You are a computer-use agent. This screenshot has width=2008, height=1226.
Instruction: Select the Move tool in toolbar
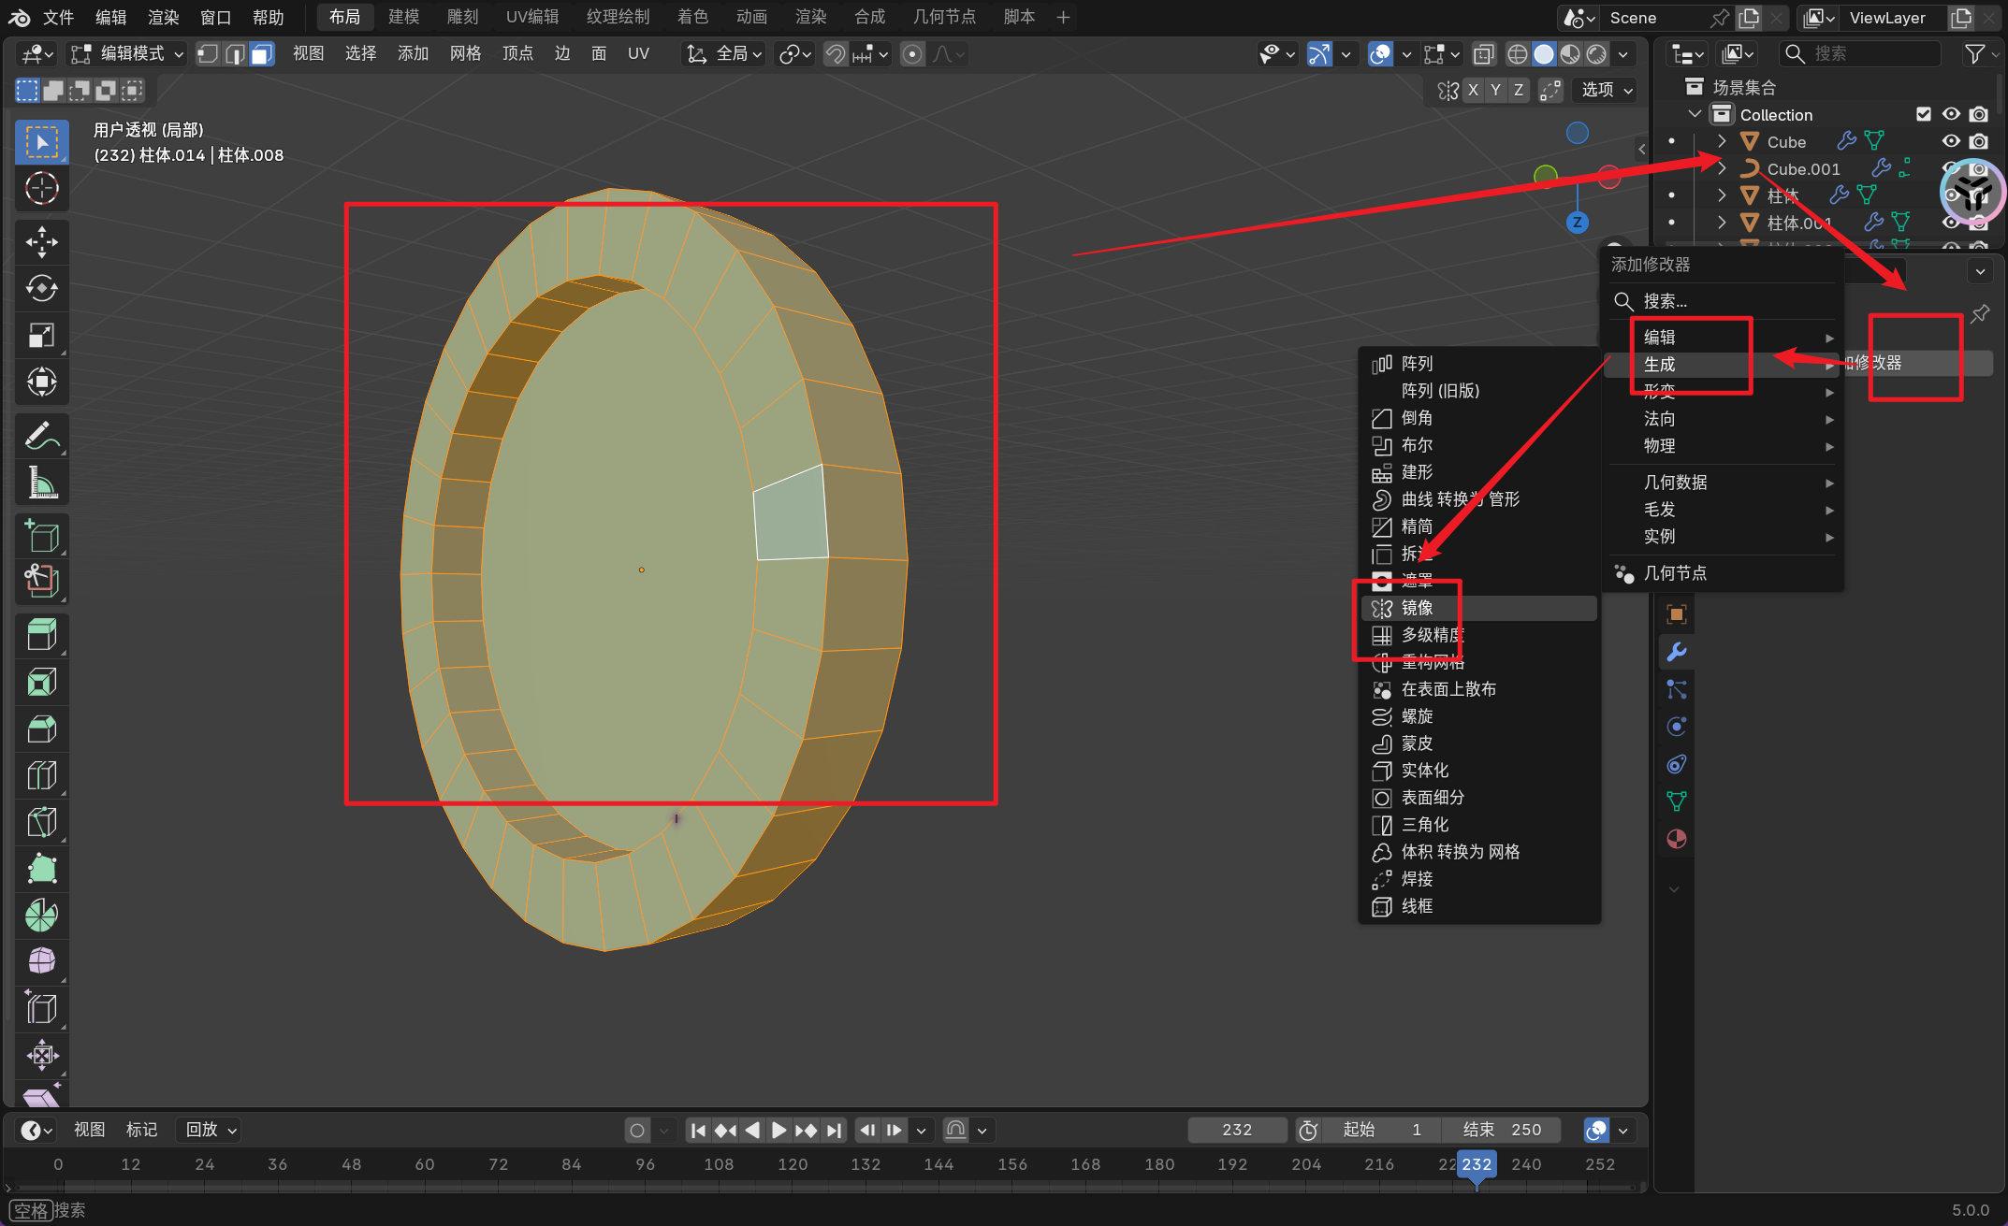pos(41,241)
